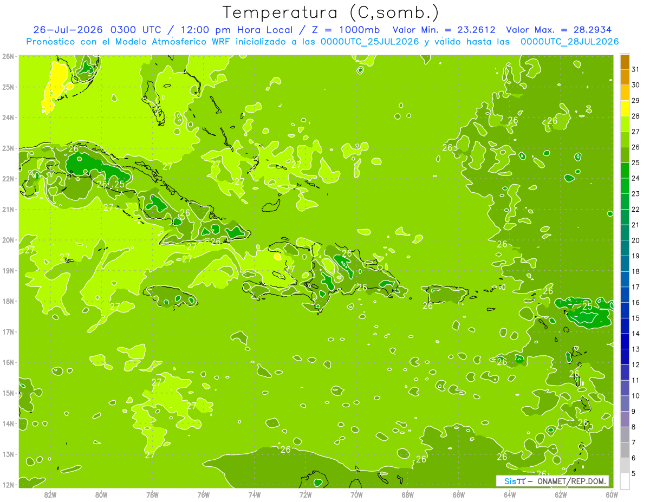Click the color scale label '28'
The image size is (650, 502).
point(635,116)
